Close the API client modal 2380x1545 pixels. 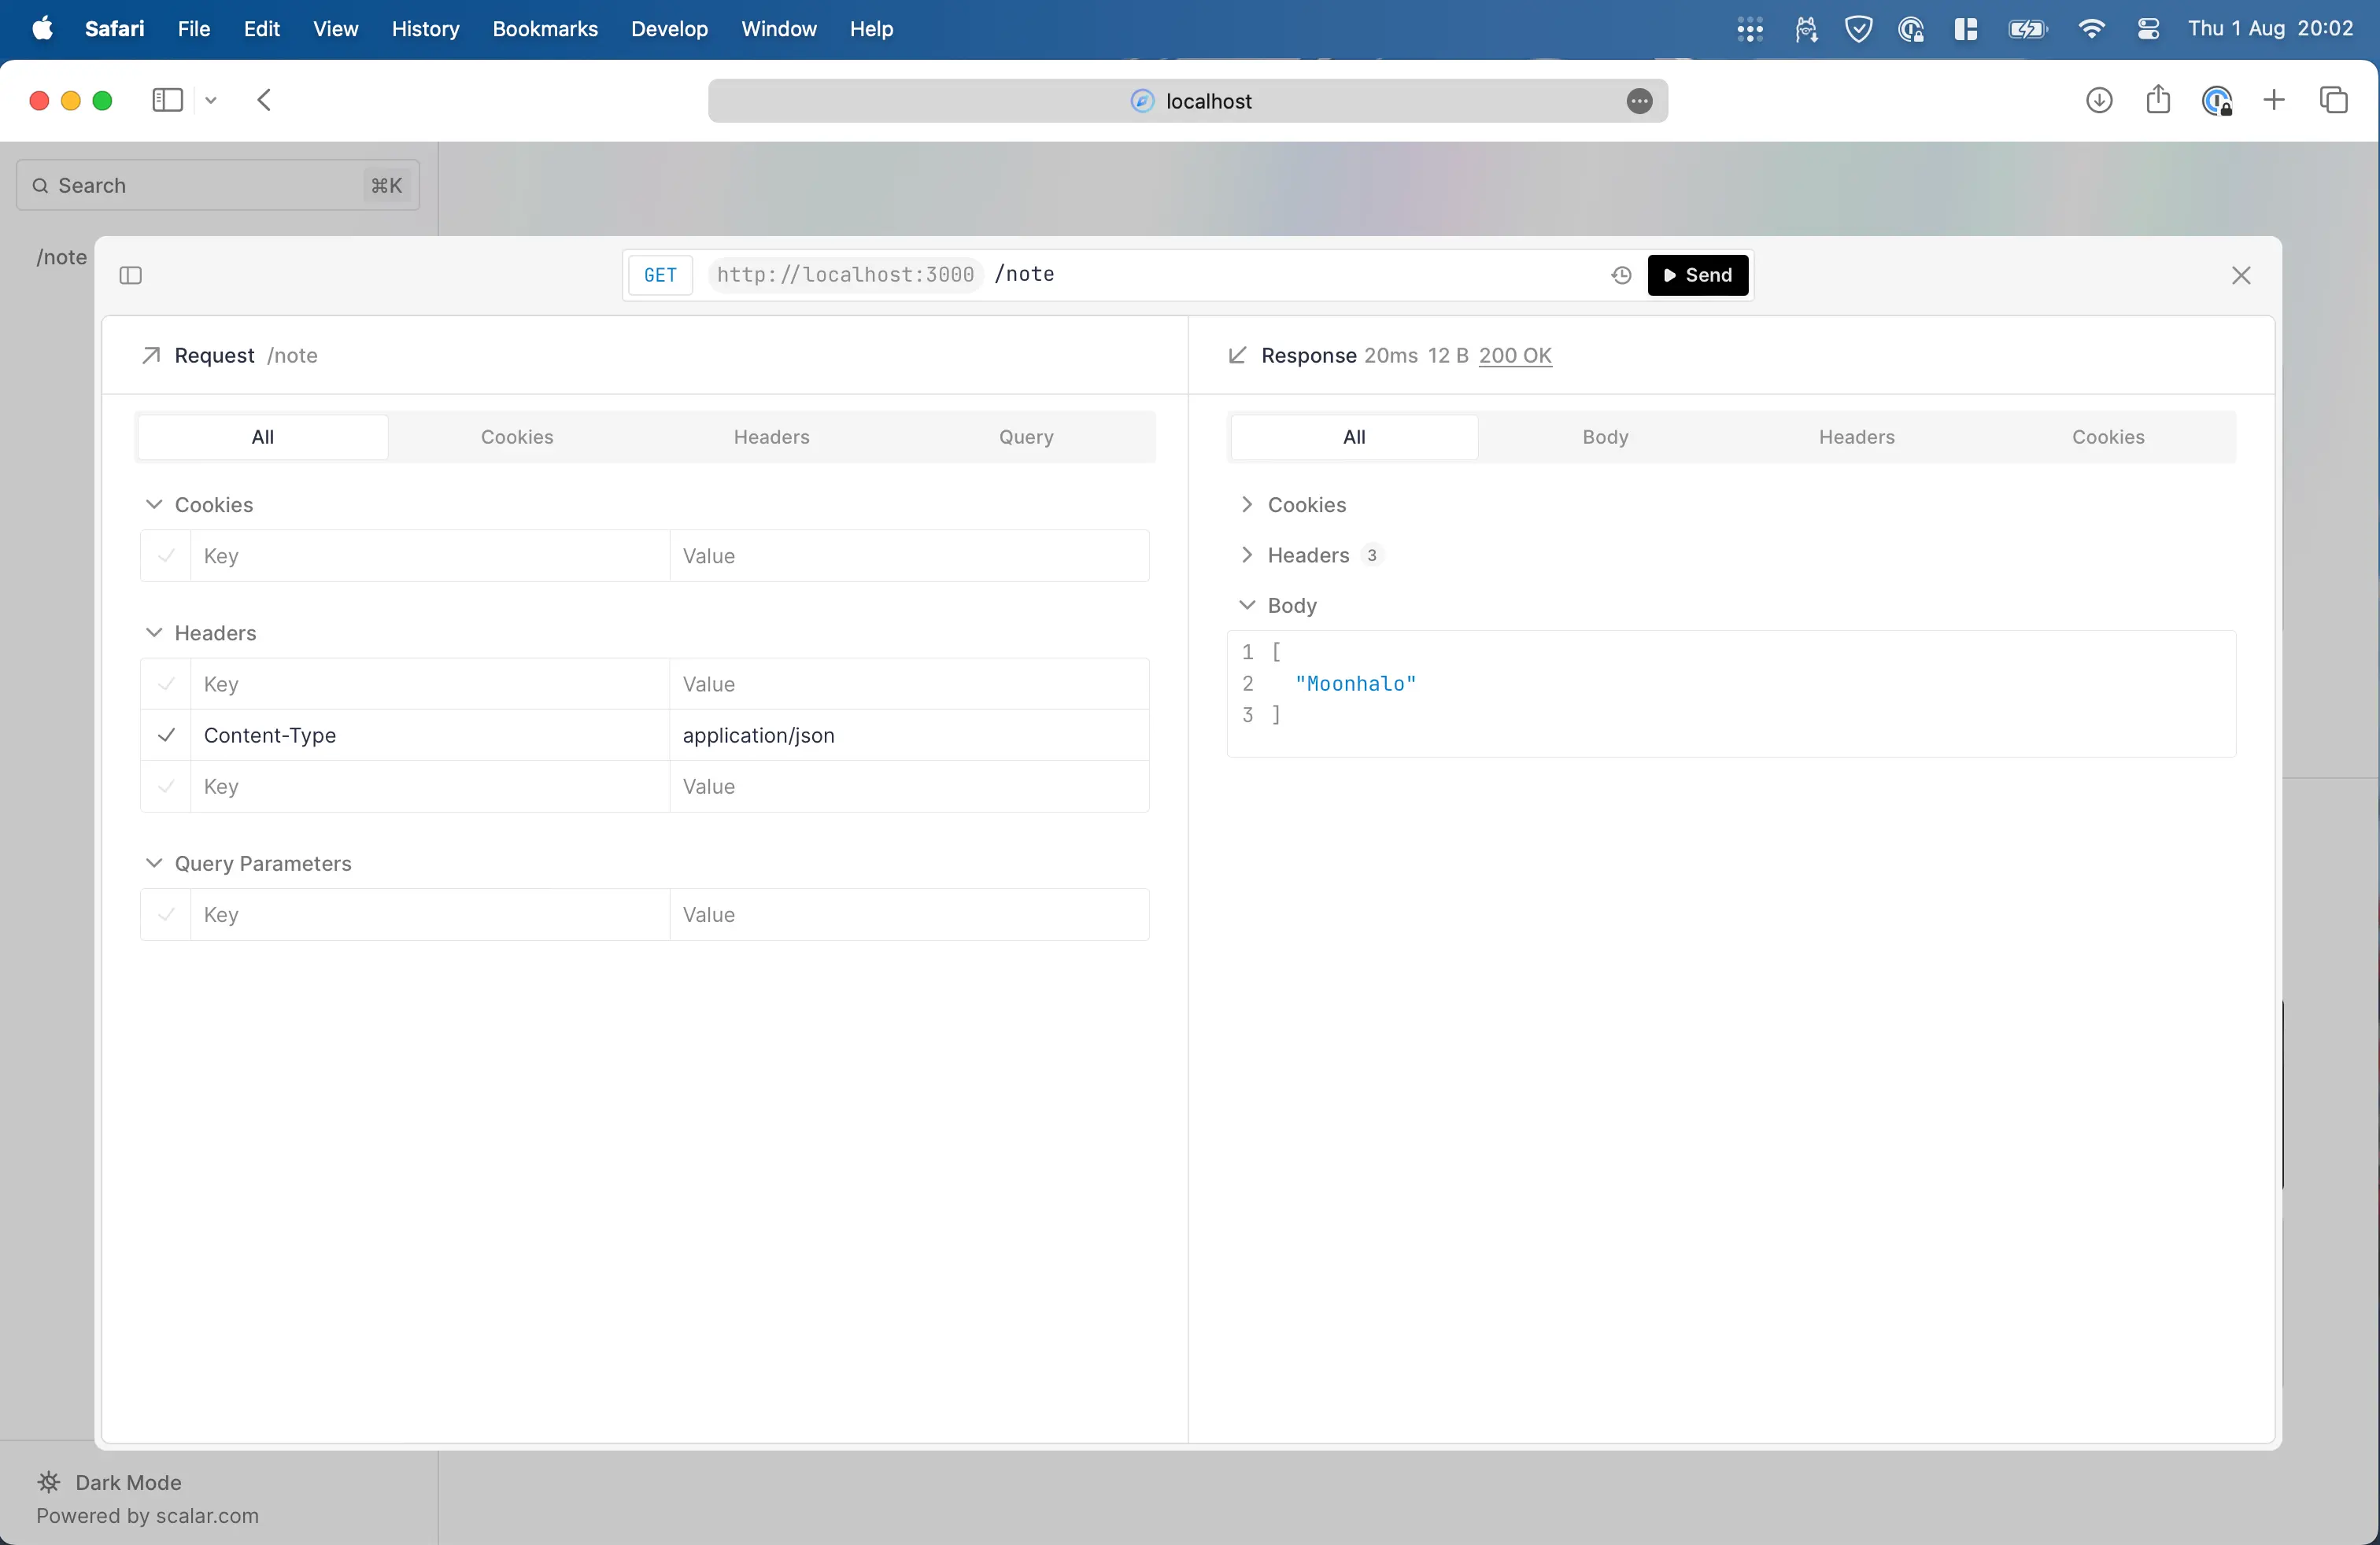[2241, 275]
